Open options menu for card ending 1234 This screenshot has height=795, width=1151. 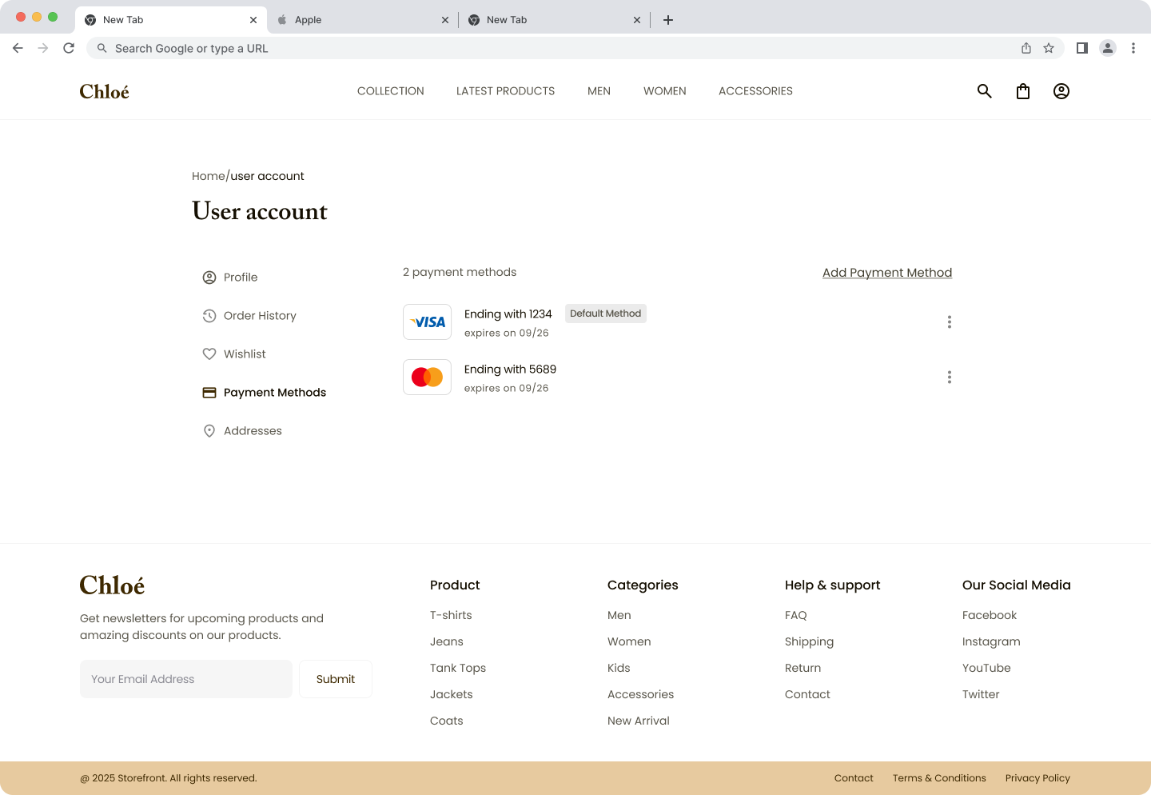950,322
